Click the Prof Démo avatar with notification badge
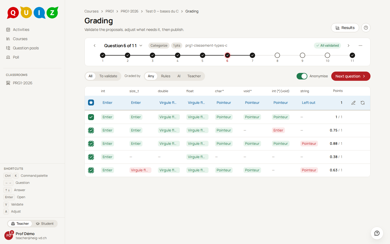The image size is (390, 244). pyautogui.click(x=9, y=235)
